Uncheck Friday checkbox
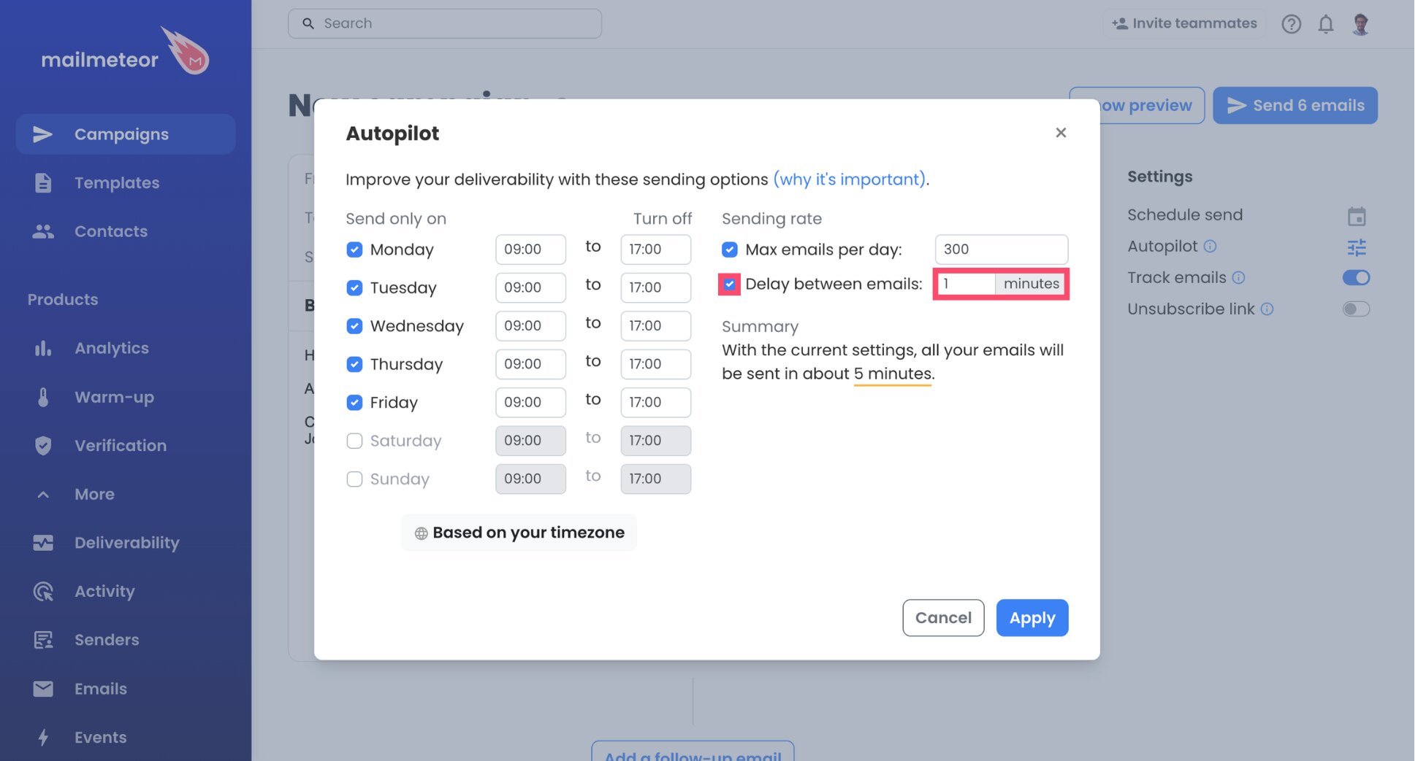1418x761 pixels. 354,402
